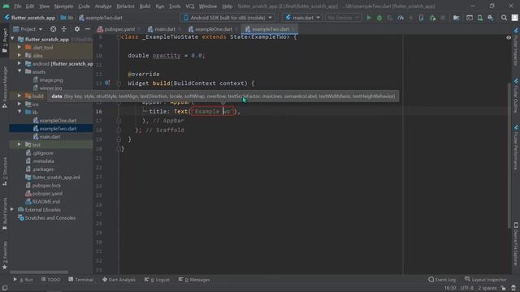Hide the Project panel with minus icon
The height and width of the screenshot is (292, 520).
click(x=88, y=29)
